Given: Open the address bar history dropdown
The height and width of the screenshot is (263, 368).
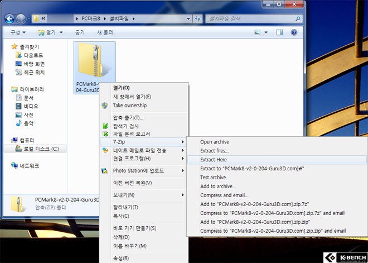Looking at the screenshot, I should (188, 19).
